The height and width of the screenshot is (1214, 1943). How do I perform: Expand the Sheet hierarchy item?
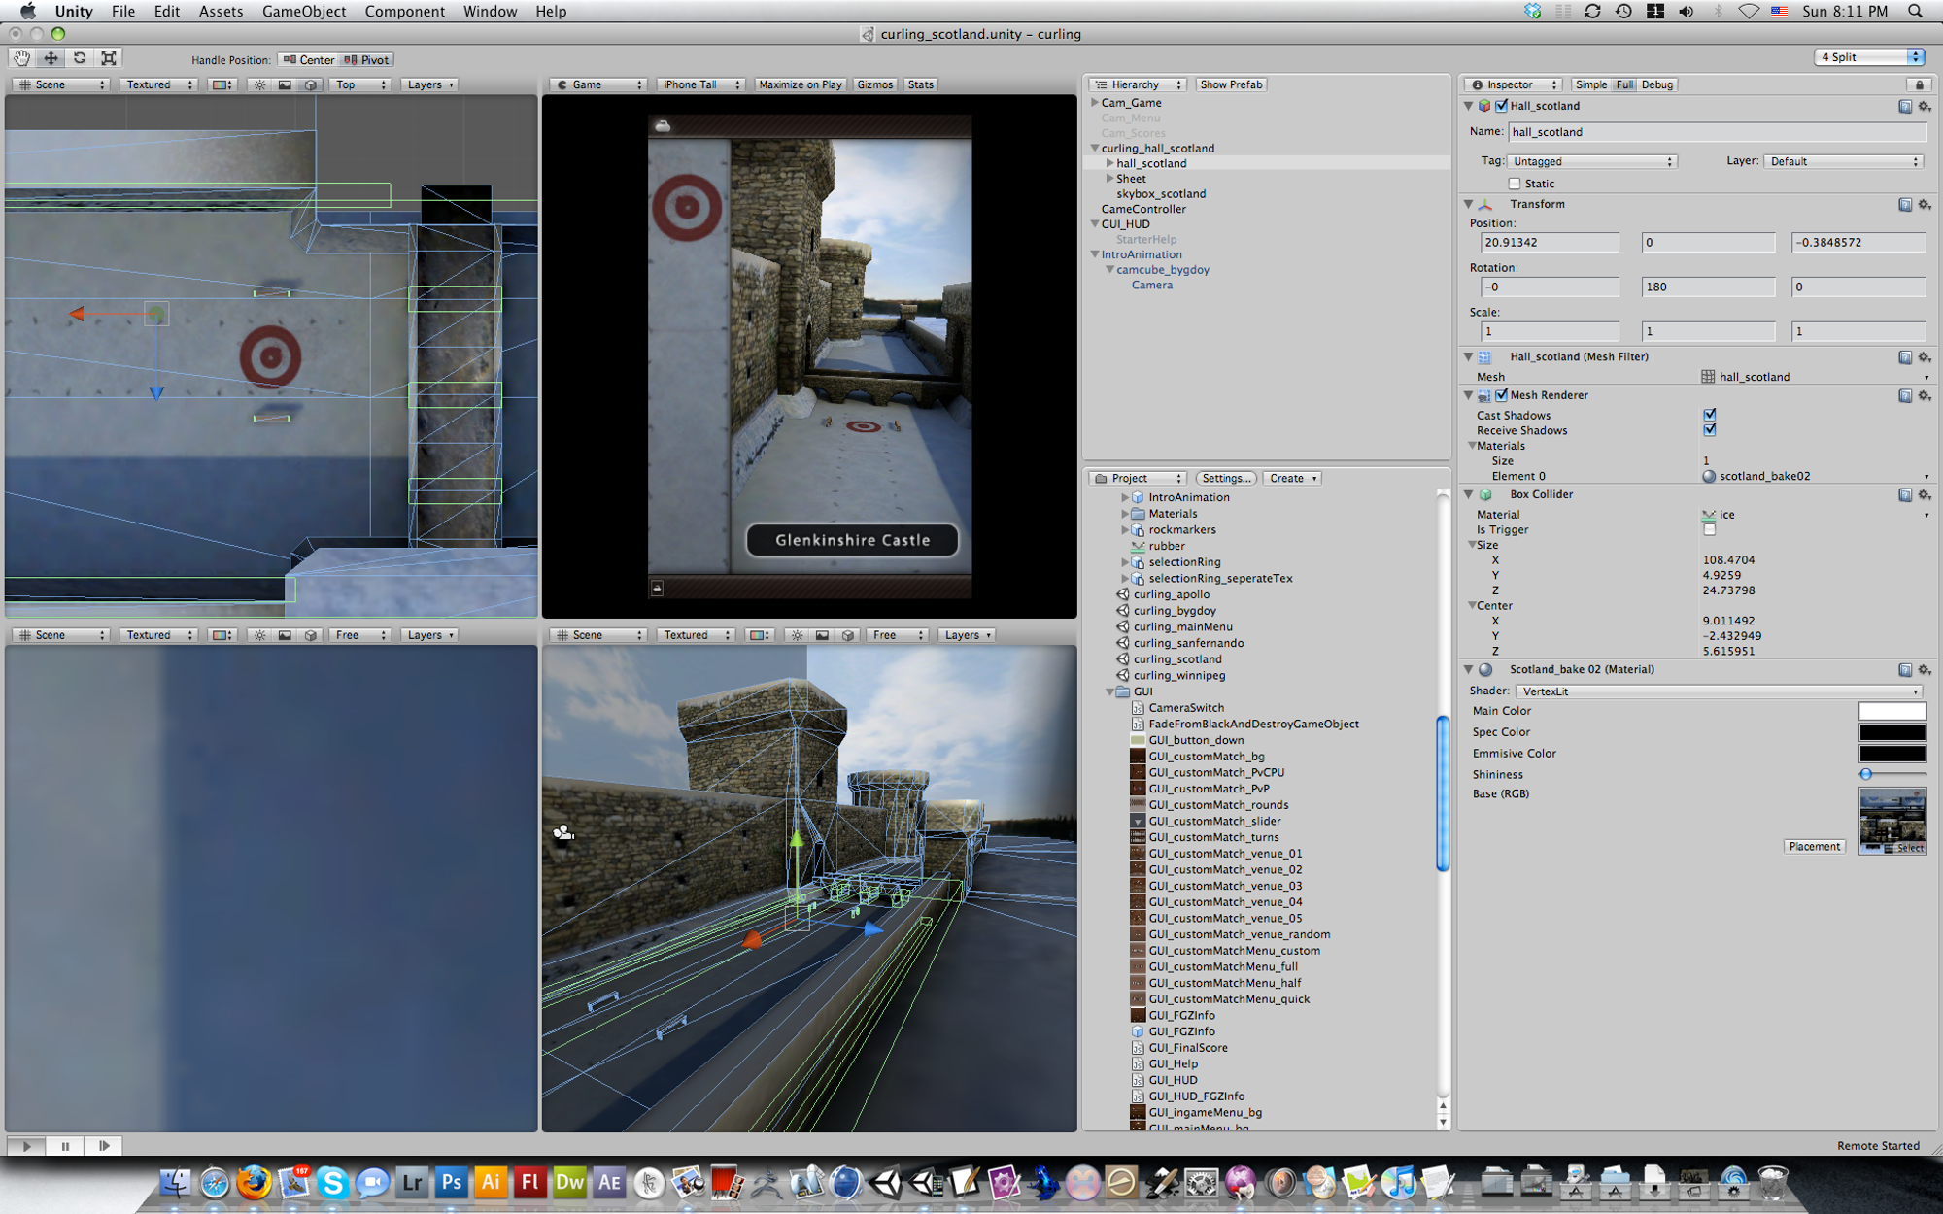pos(1109,179)
